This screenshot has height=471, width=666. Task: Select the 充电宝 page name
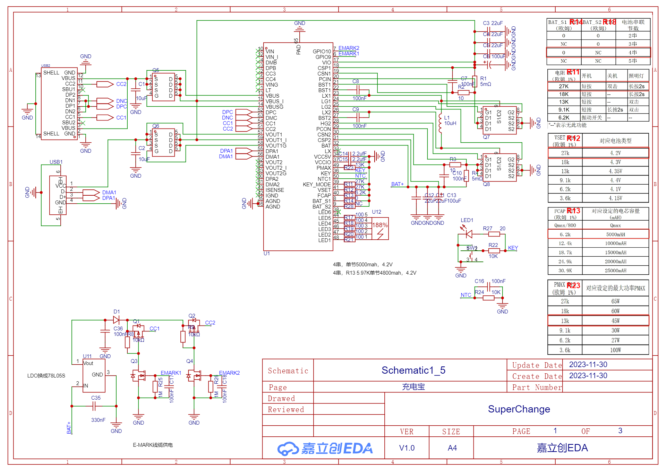[x=413, y=387]
